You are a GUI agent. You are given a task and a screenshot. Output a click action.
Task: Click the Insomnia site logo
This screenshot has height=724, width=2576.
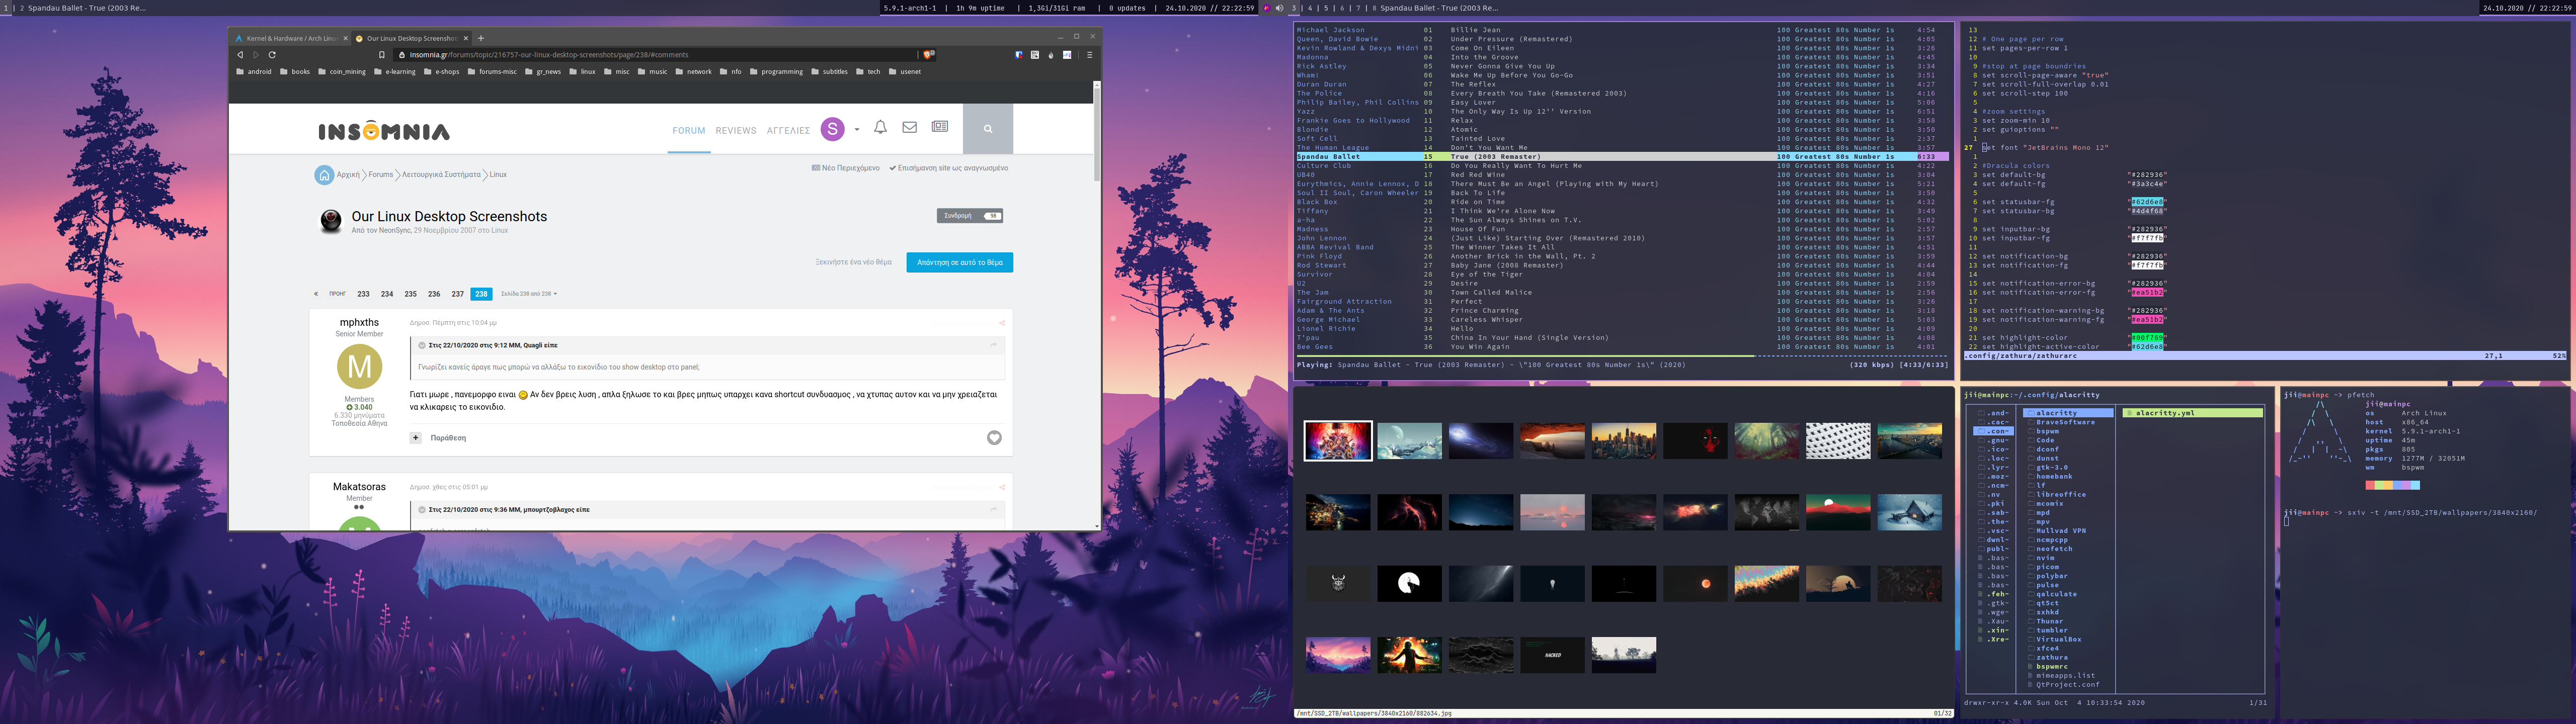tap(384, 131)
